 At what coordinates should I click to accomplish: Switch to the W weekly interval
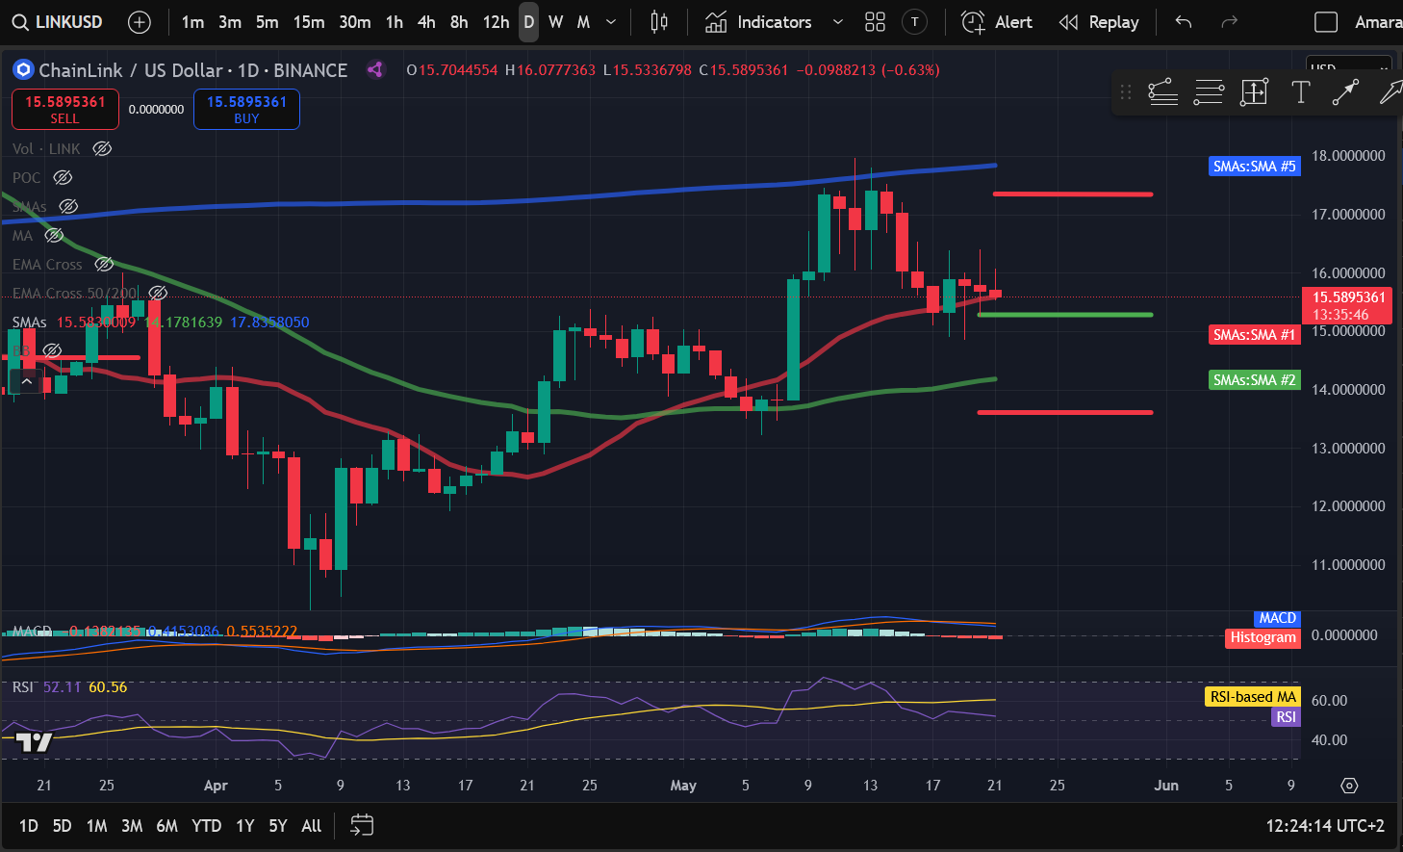556,22
